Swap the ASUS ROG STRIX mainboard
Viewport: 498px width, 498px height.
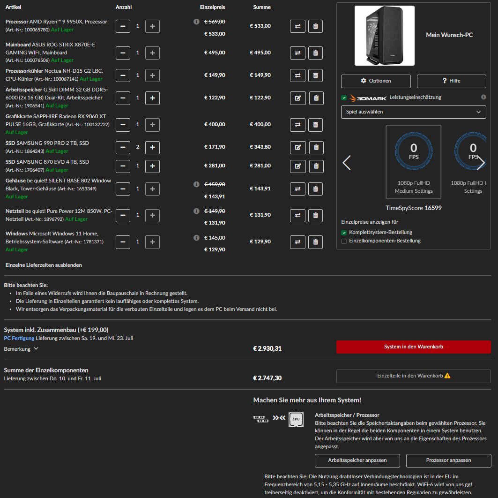click(x=297, y=53)
